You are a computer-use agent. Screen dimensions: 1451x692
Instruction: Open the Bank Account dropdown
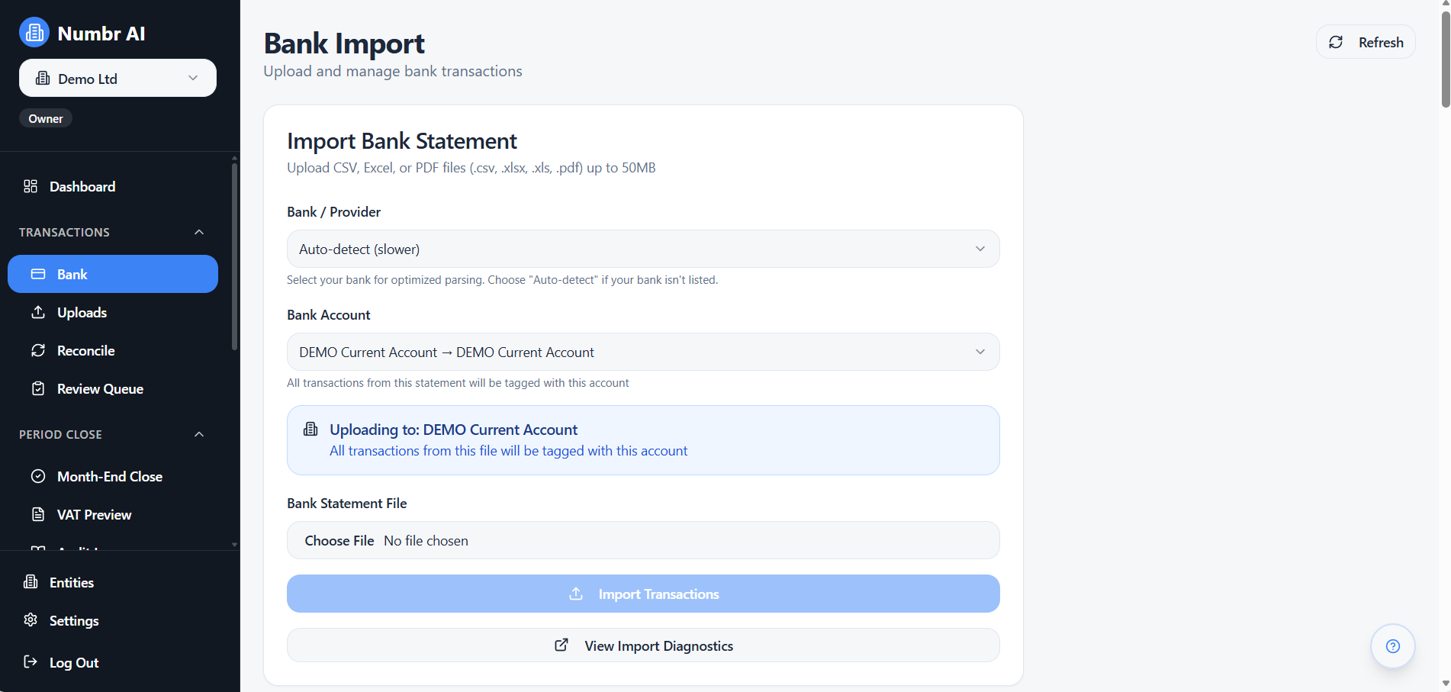click(642, 352)
